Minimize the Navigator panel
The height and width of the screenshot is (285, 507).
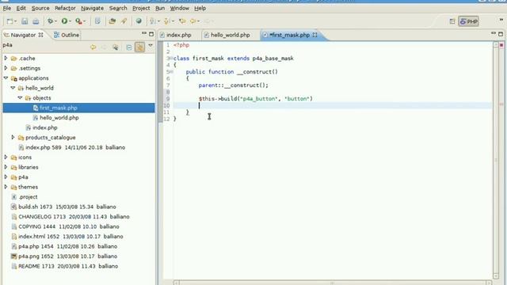point(144,33)
